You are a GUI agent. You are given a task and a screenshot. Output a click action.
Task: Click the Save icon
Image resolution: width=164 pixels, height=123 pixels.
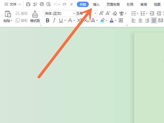point(28,4)
